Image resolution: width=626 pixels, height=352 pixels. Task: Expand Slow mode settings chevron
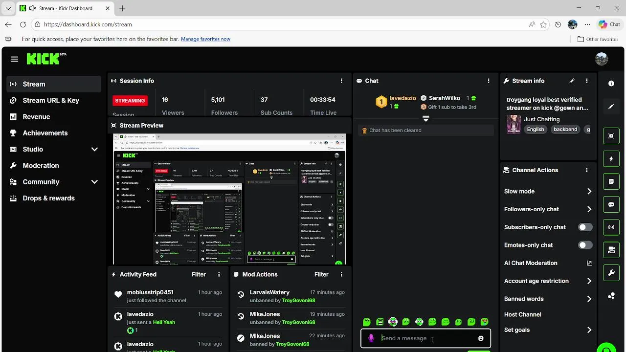pos(589,192)
